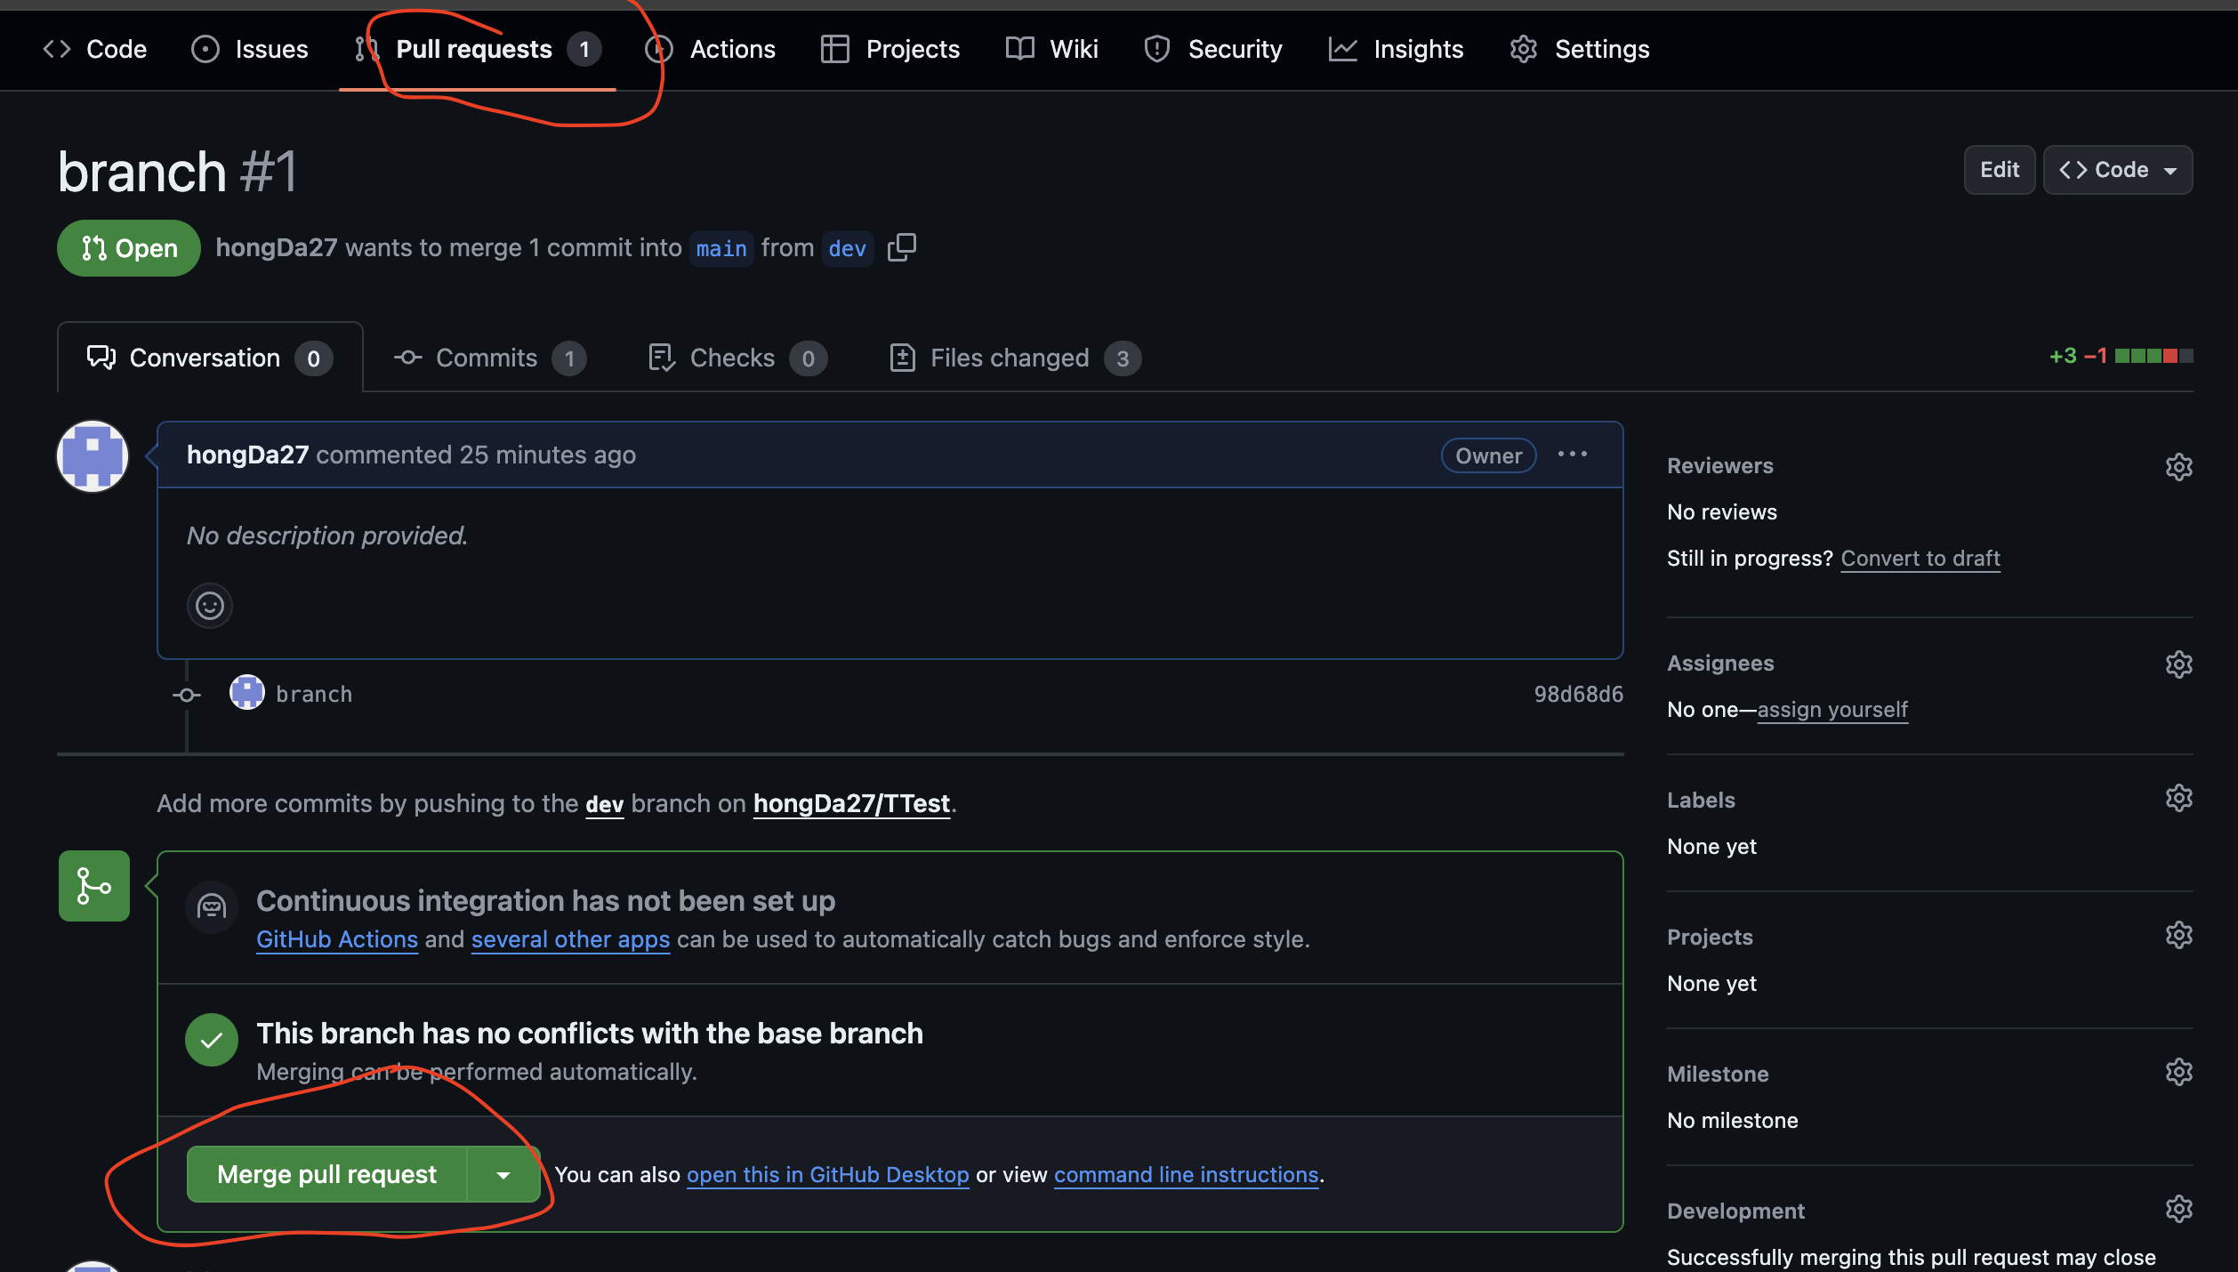Viewport: 2238px width, 1272px height.
Task: Click the dev head branch label
Action: click(847, 248)
